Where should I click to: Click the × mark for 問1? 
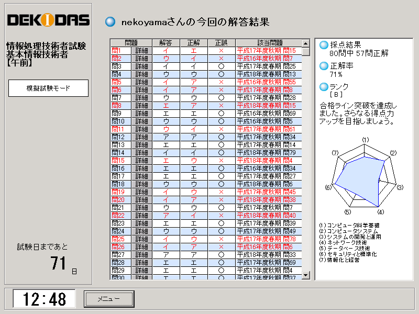221,51
